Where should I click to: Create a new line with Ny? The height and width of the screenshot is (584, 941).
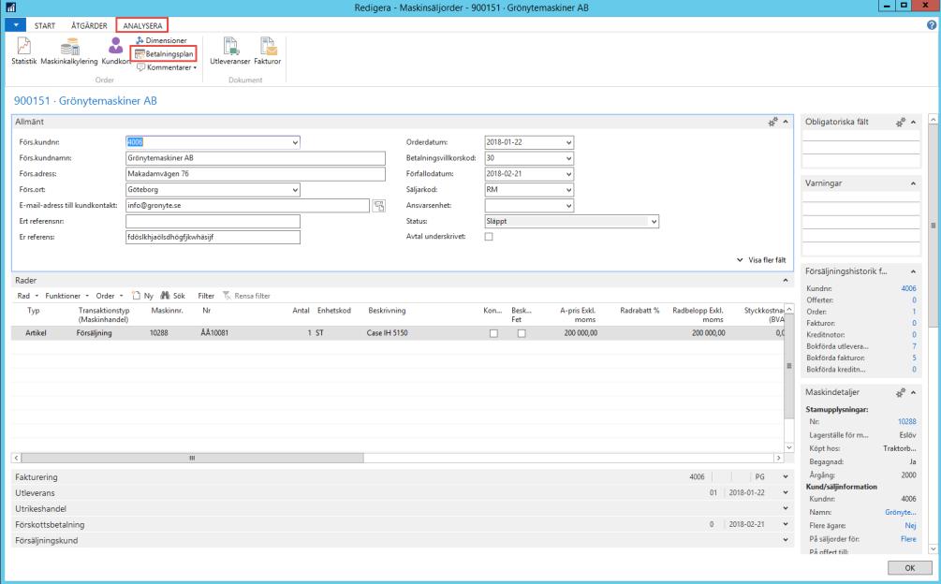[142, 296]
